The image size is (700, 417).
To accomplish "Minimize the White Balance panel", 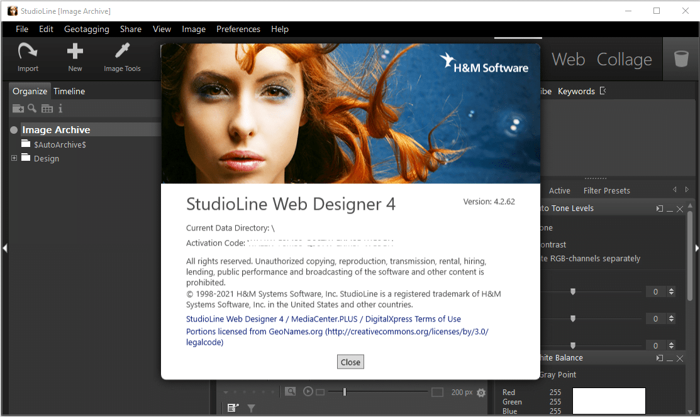I will 669,358.
